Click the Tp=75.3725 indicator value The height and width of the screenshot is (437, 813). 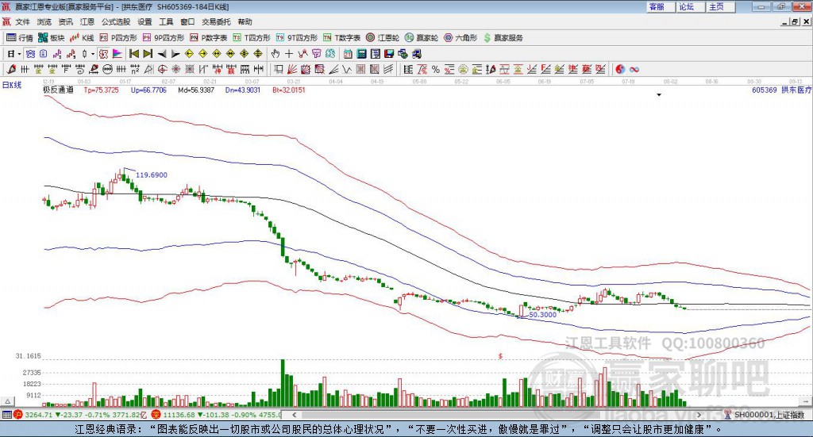tap(101, 90)
